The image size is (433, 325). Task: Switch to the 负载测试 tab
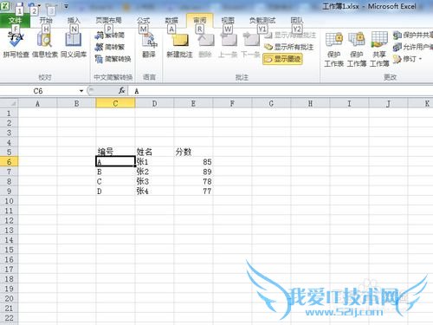click(262, 21)
